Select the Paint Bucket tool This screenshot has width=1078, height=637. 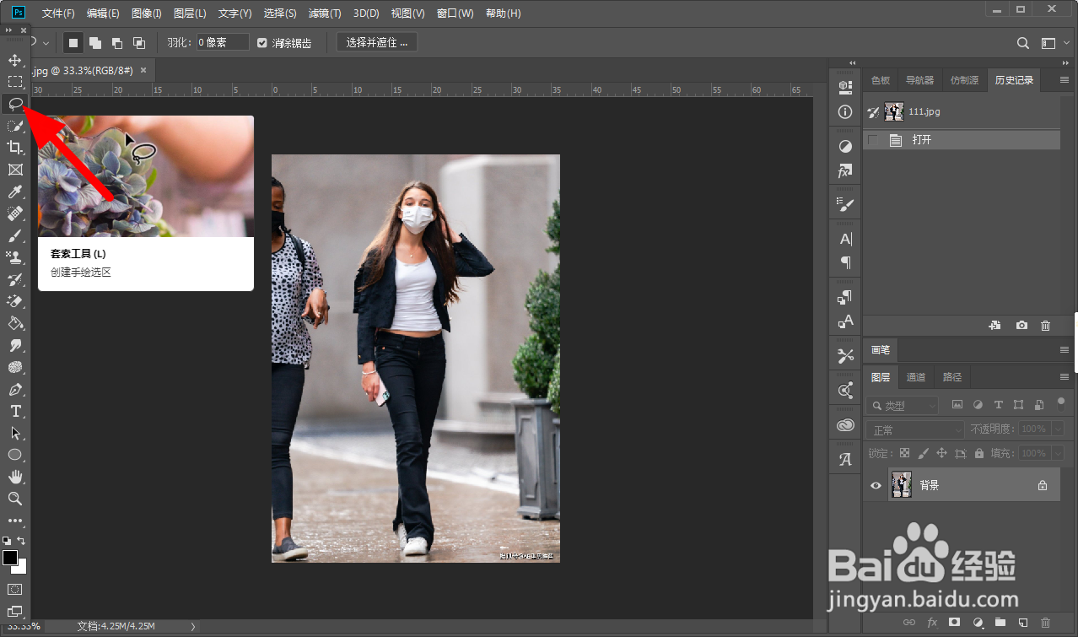click(14, 323)
